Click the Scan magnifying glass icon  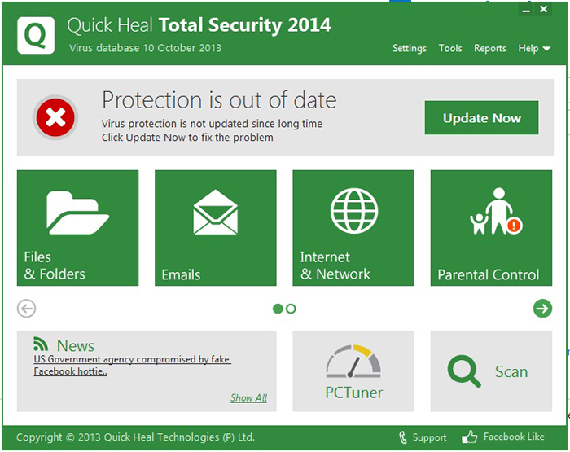464,371
